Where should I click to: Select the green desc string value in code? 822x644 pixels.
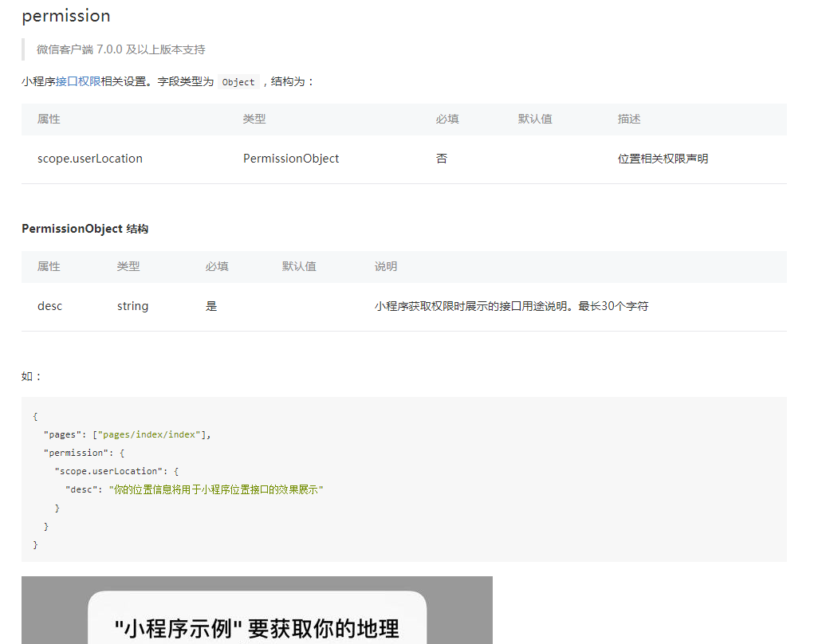pyautogui.click(x=216, y=489)
